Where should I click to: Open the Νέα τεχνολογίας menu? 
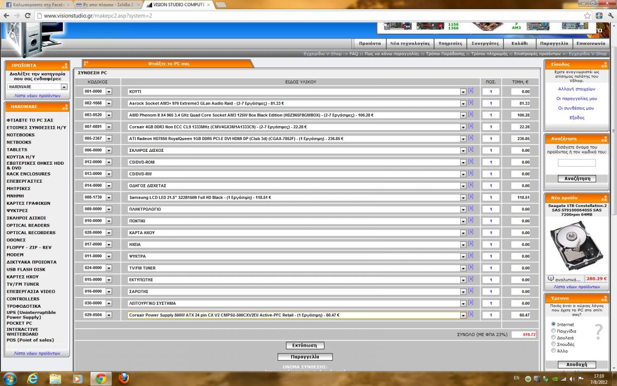pyautogui.click(x=410, y=43)
